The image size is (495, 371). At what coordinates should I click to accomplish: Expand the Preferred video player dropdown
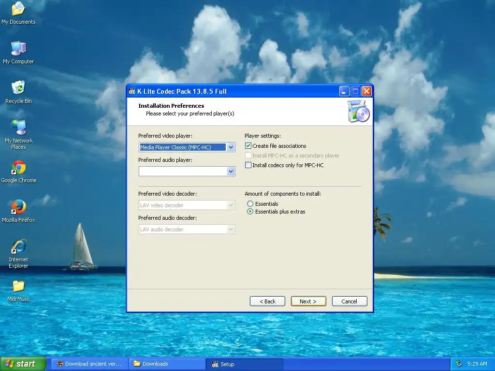231,147
